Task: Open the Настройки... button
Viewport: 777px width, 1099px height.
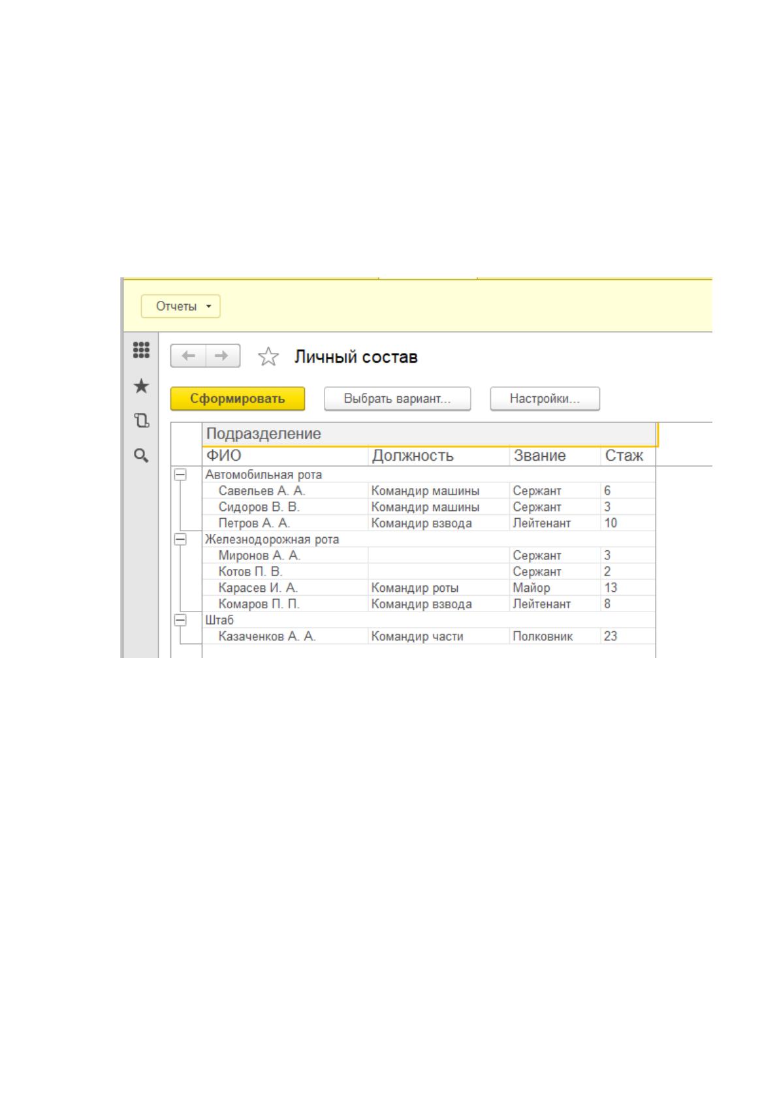Action: [x=545, y=399]
